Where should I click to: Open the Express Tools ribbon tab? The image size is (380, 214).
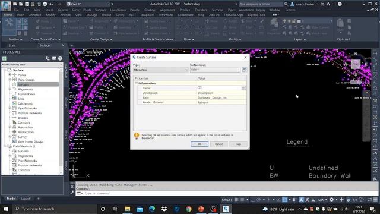pyautogui.click(x=256, y=15)
